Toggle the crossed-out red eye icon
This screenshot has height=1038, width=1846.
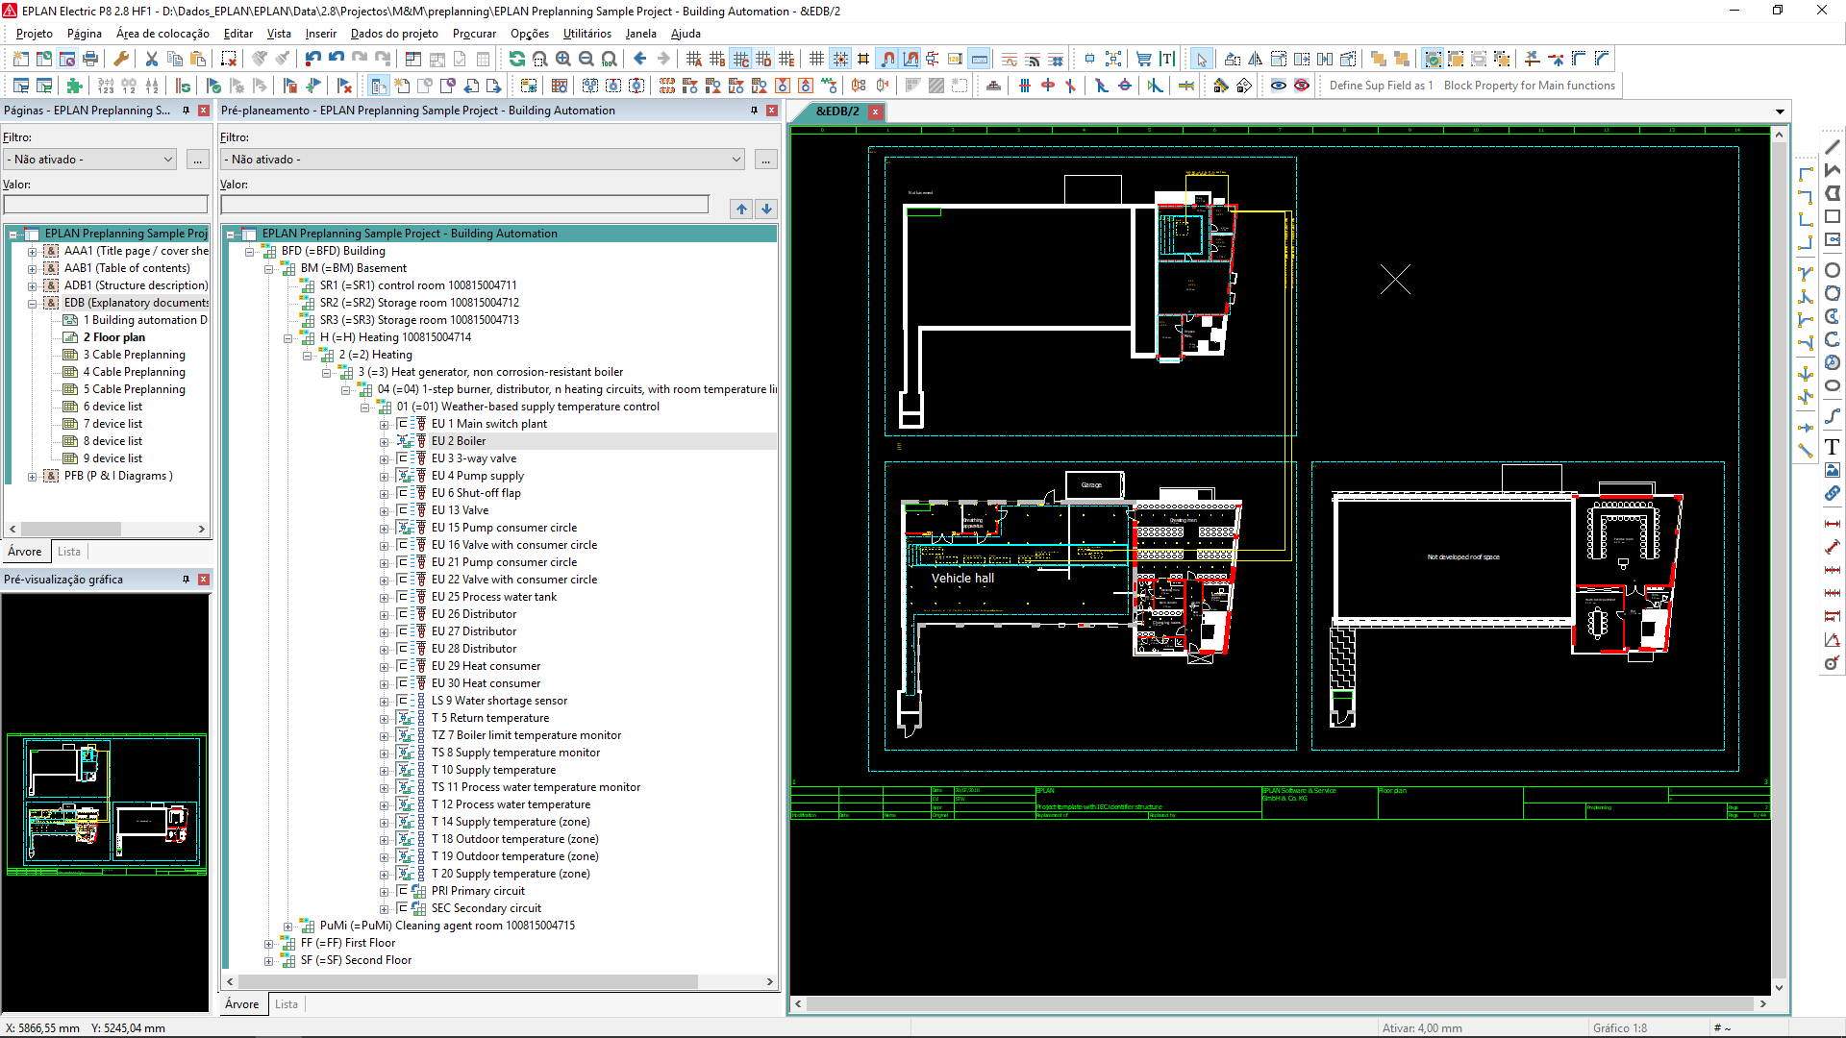(1302, 86)
